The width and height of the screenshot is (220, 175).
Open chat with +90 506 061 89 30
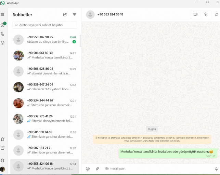click(x=44, y=55)
